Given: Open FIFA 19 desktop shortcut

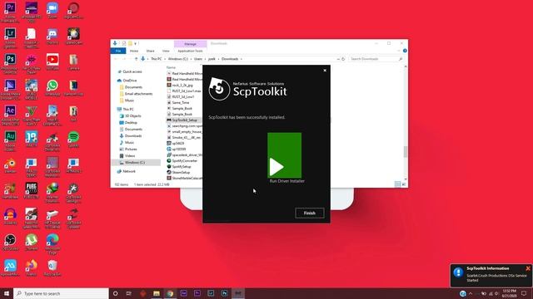Looking at the screenshot, I should tap(32, 139).
